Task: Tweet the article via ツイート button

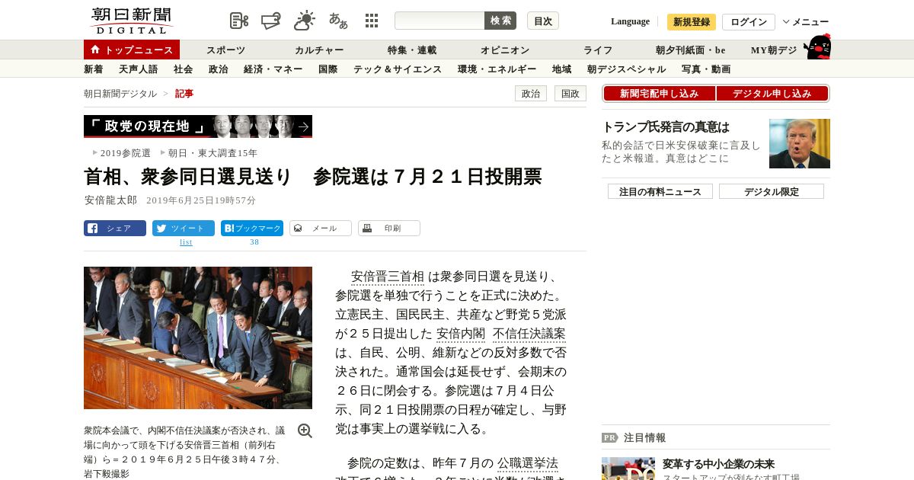Action: click(x=184, y=228)
